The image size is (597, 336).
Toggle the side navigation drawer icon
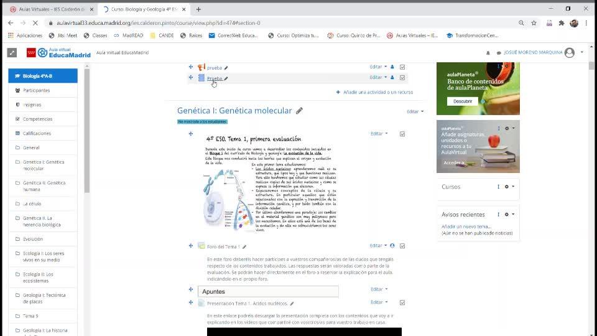[12, 52]
